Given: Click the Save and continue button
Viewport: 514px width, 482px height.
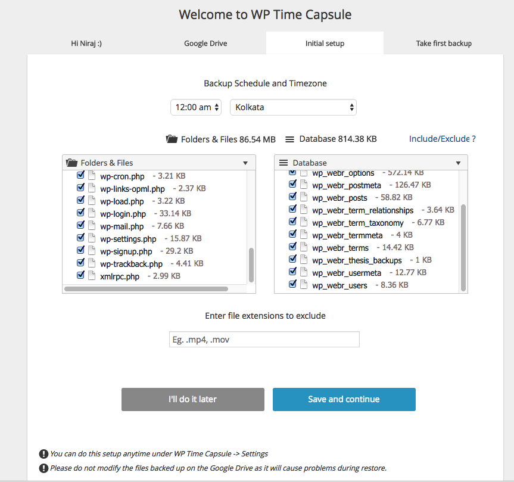Looking at the screenshot, I should coord(344,399).
